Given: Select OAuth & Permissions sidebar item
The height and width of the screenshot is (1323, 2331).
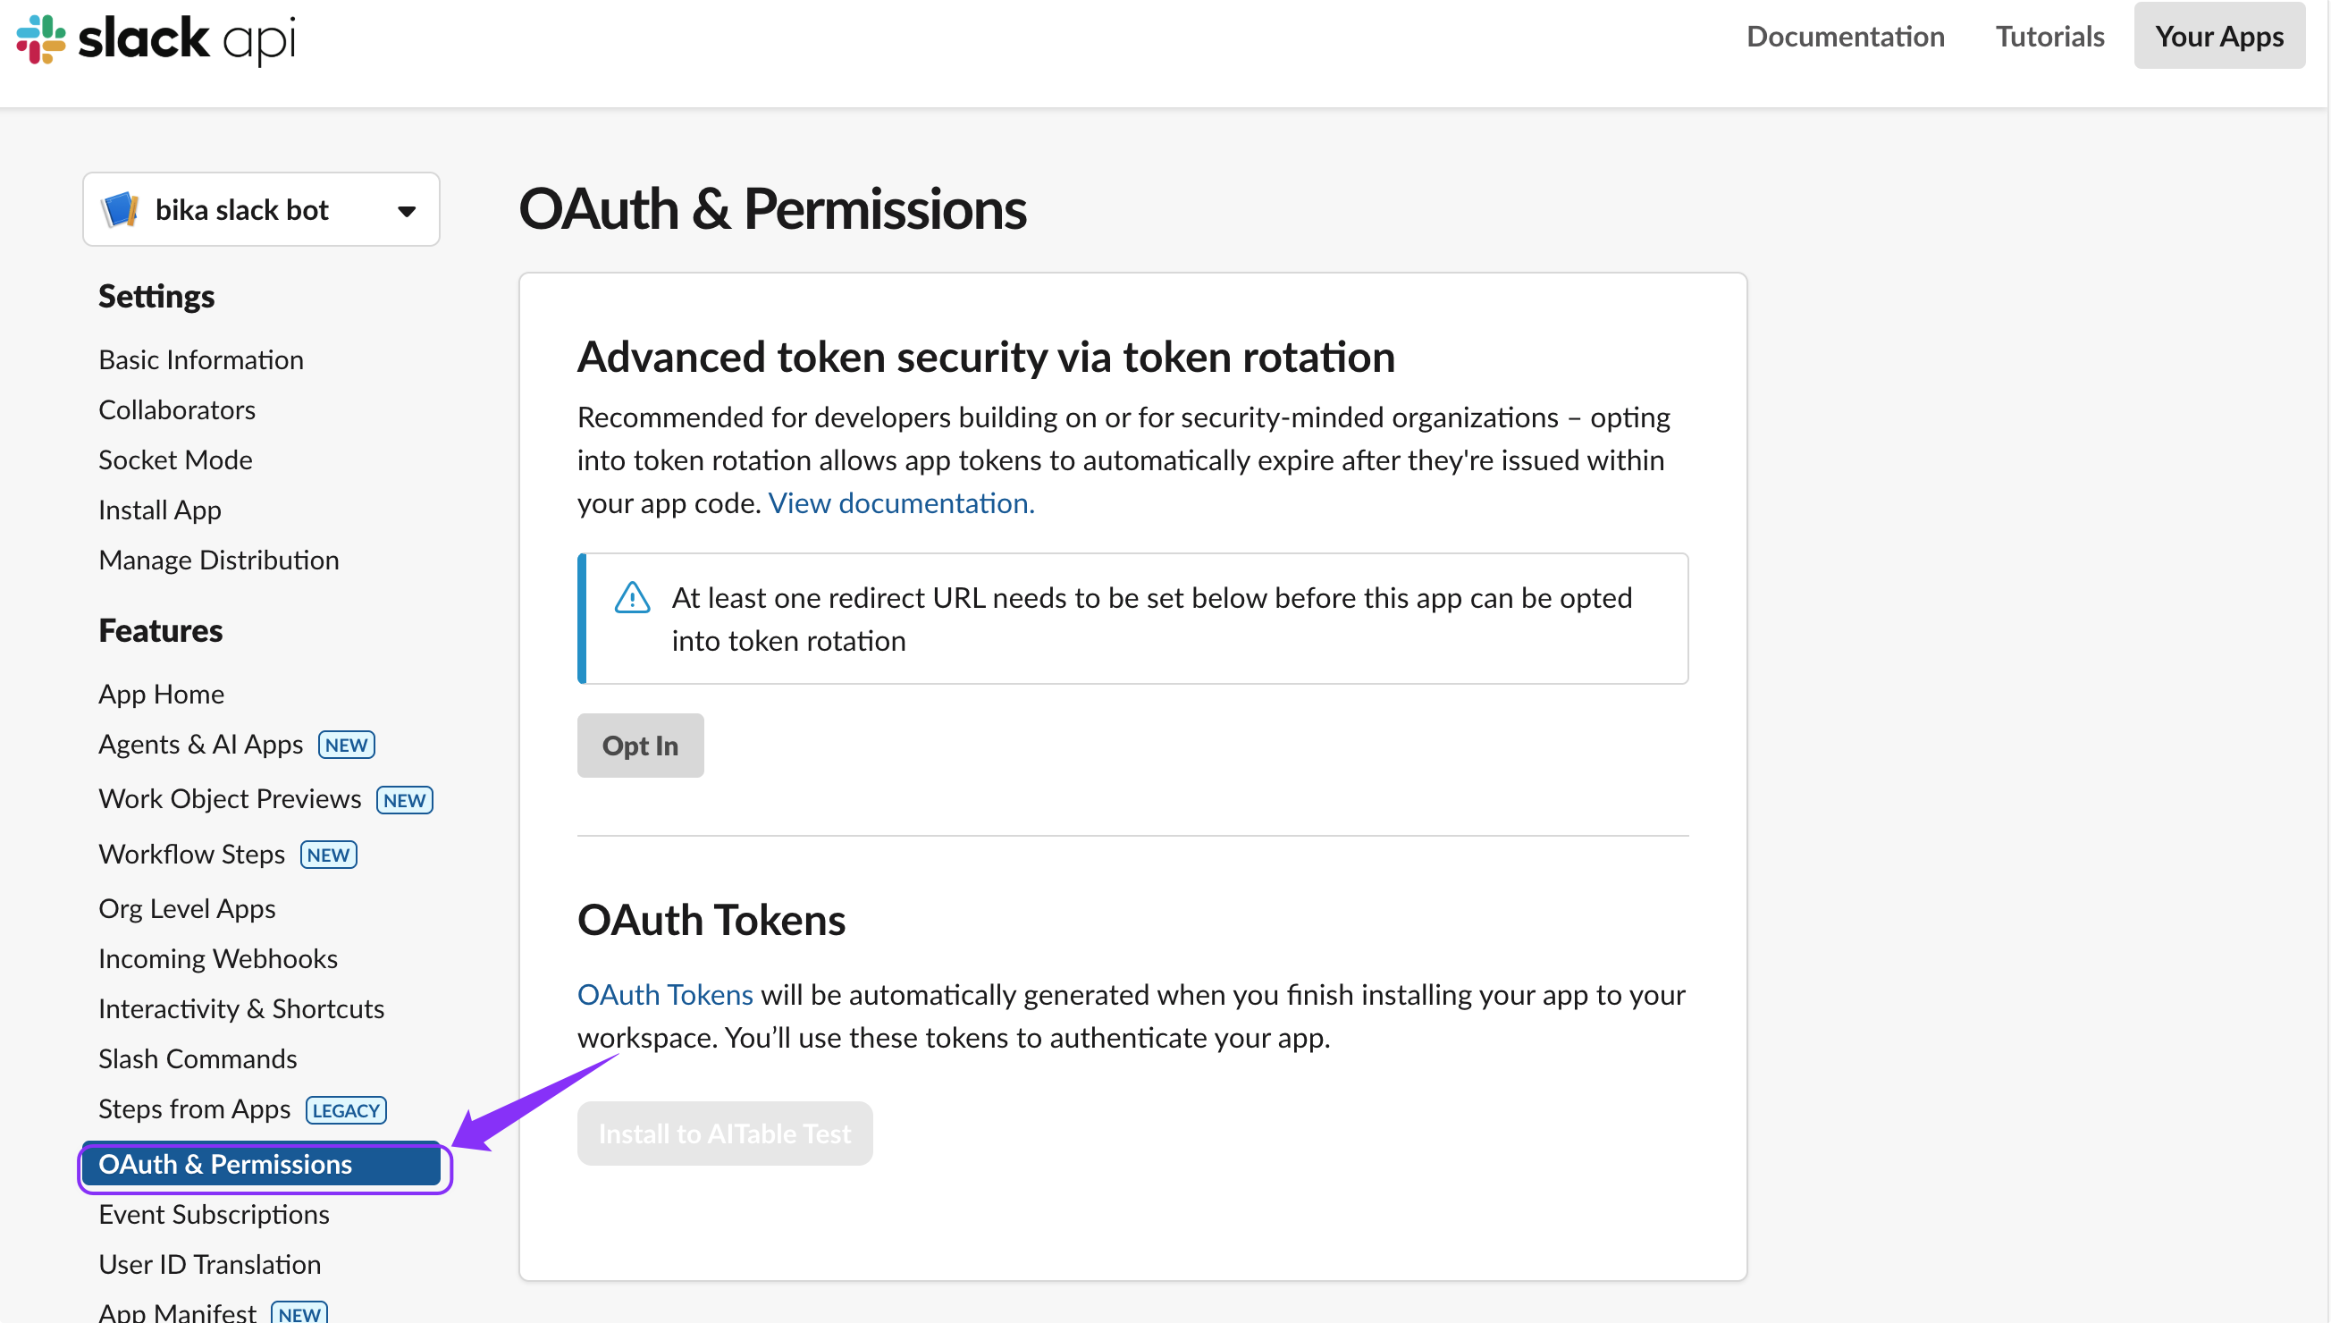Looking at the screenshot, I should point(225,1165).
